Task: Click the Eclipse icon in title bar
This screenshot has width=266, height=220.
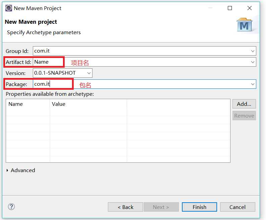Action: 8,8
